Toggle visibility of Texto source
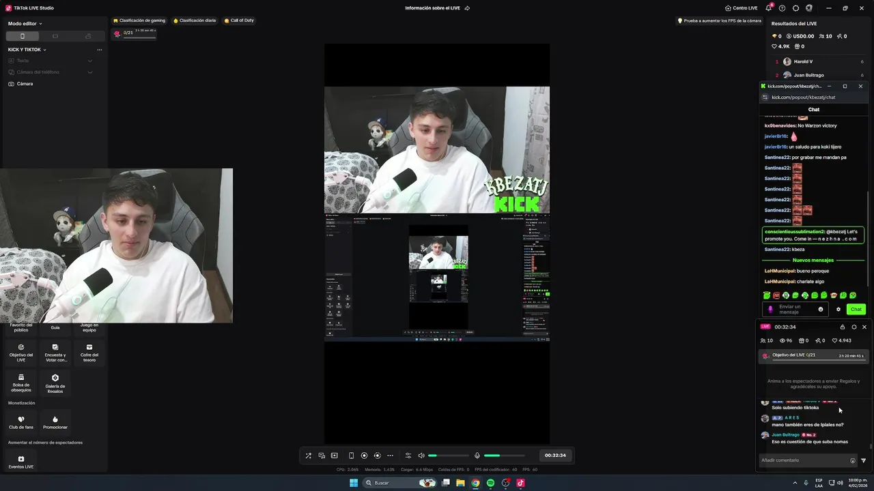Image resolution: width=874 pixels, height=491 pixels. click(90, 61)
